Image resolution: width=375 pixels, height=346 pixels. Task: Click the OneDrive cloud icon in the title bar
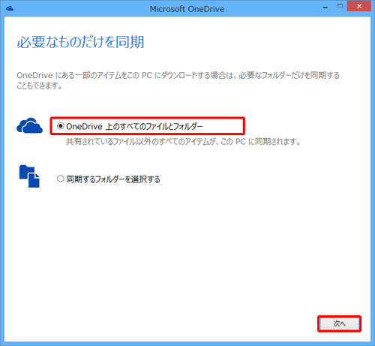(10, 9)
